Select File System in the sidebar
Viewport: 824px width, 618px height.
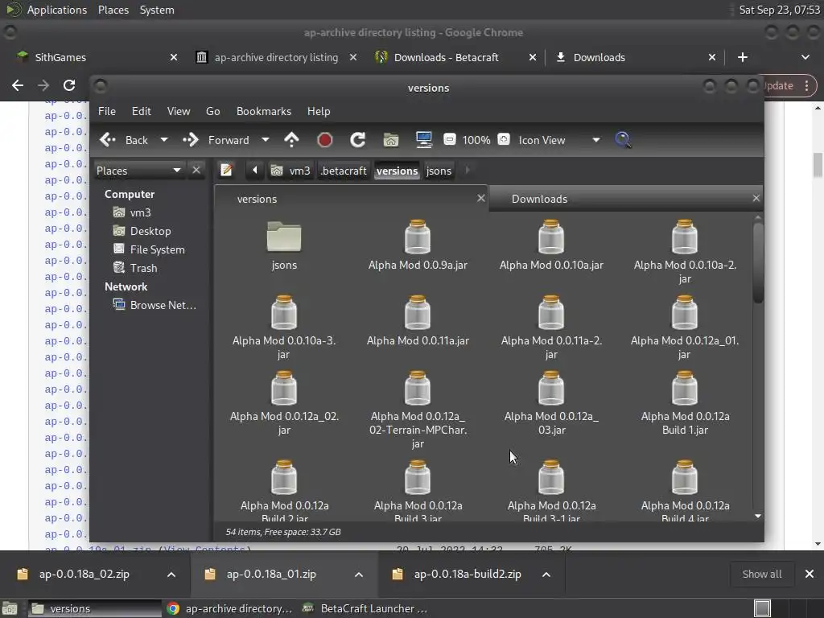(x=149, y=249)
